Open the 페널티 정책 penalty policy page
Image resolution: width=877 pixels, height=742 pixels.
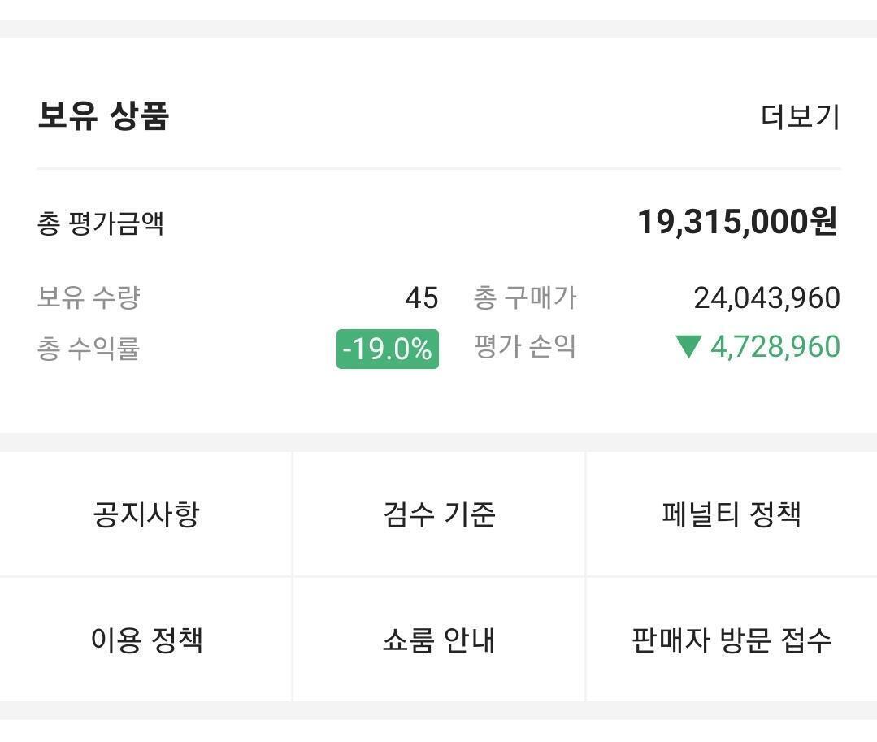coord(732,514)
